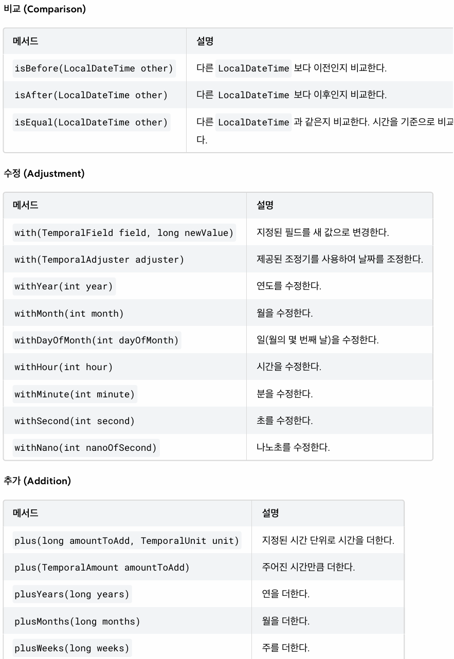Click the 비교 (Comparison) section heading
Viewport: 454px width, 659px height.
click(x=45, y=9)
